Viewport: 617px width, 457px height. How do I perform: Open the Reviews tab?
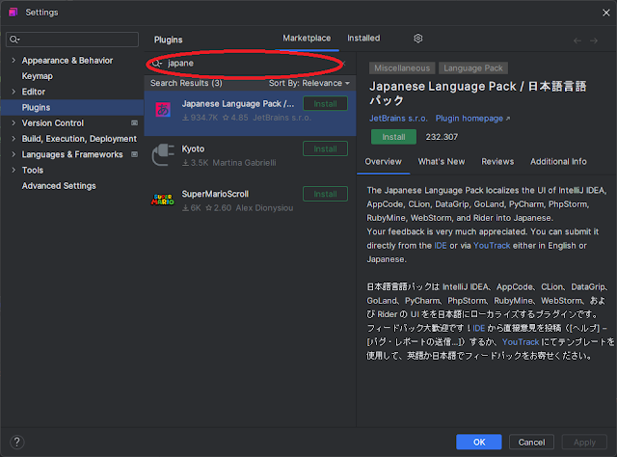click(497, 162)
